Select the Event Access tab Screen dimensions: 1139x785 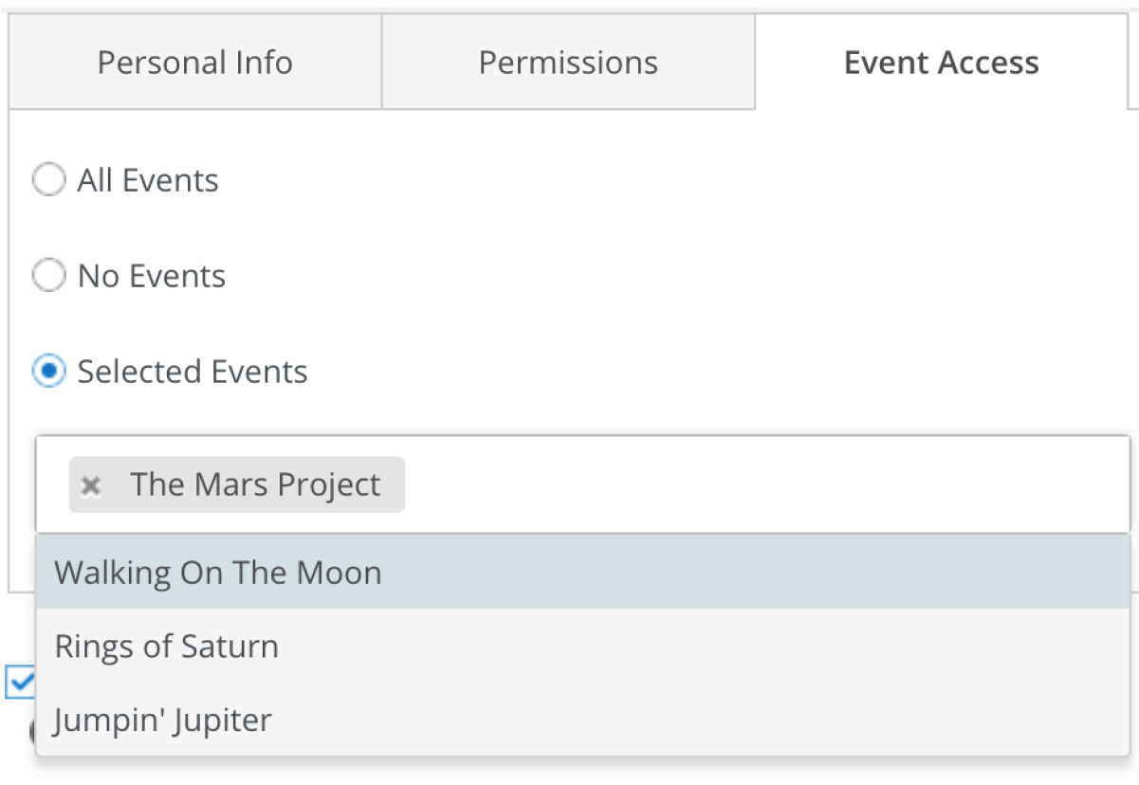[939, 62]
